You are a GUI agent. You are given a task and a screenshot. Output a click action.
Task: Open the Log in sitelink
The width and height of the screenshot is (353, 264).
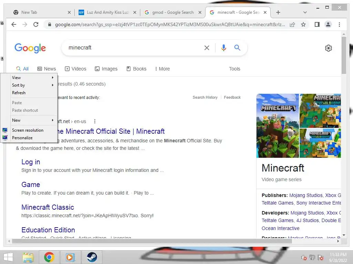tap(31, 162)
